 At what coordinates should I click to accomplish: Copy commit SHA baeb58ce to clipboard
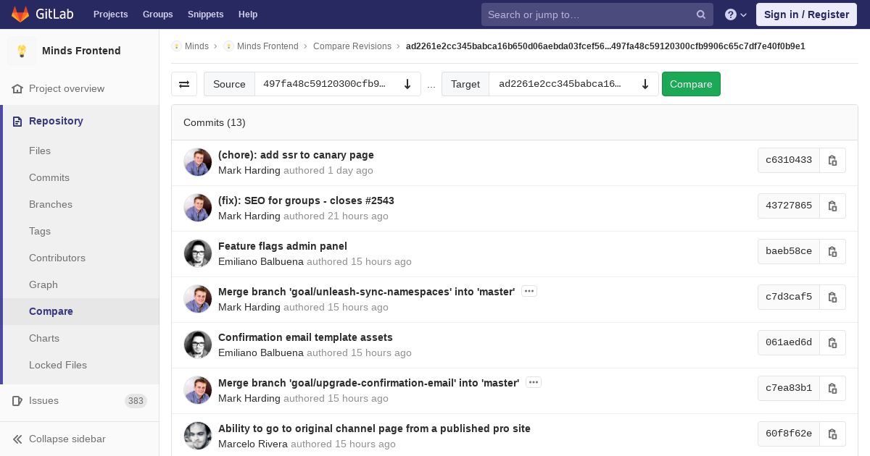pos(832,251)
